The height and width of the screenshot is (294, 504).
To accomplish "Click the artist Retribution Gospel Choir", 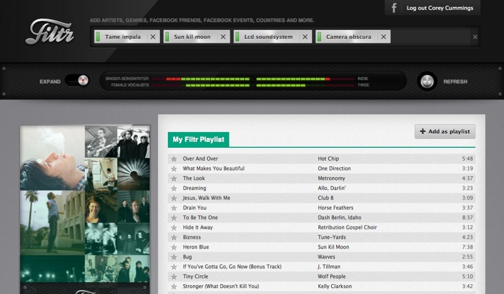I will [347, 228].
